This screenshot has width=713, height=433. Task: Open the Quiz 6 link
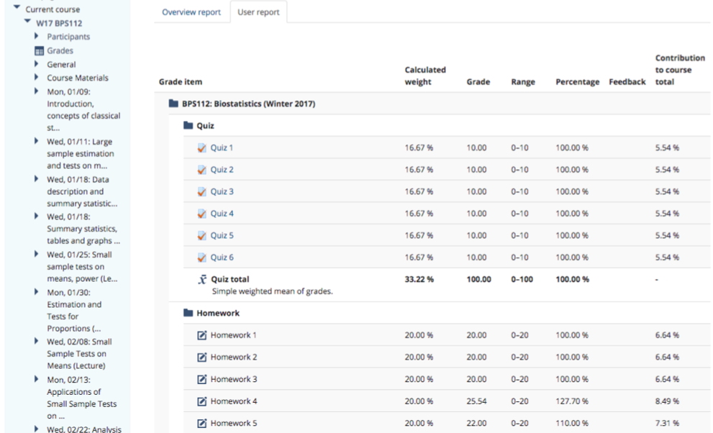click(x=222, y=257)
